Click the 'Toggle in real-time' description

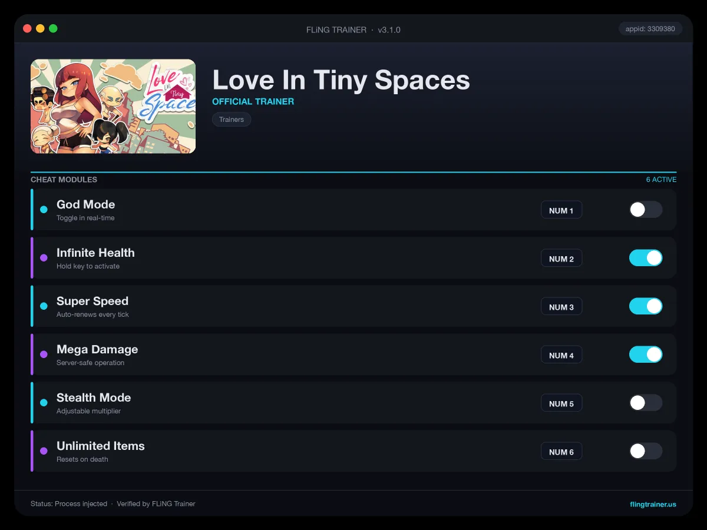pyautogui.click(x=85, y=218)
